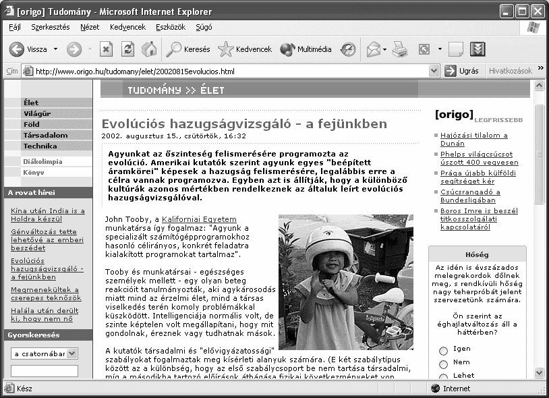Open the Prága újabb külföldi segítséget kér link
This screenshot has height=398, width=549.
[x=478, y=177]
